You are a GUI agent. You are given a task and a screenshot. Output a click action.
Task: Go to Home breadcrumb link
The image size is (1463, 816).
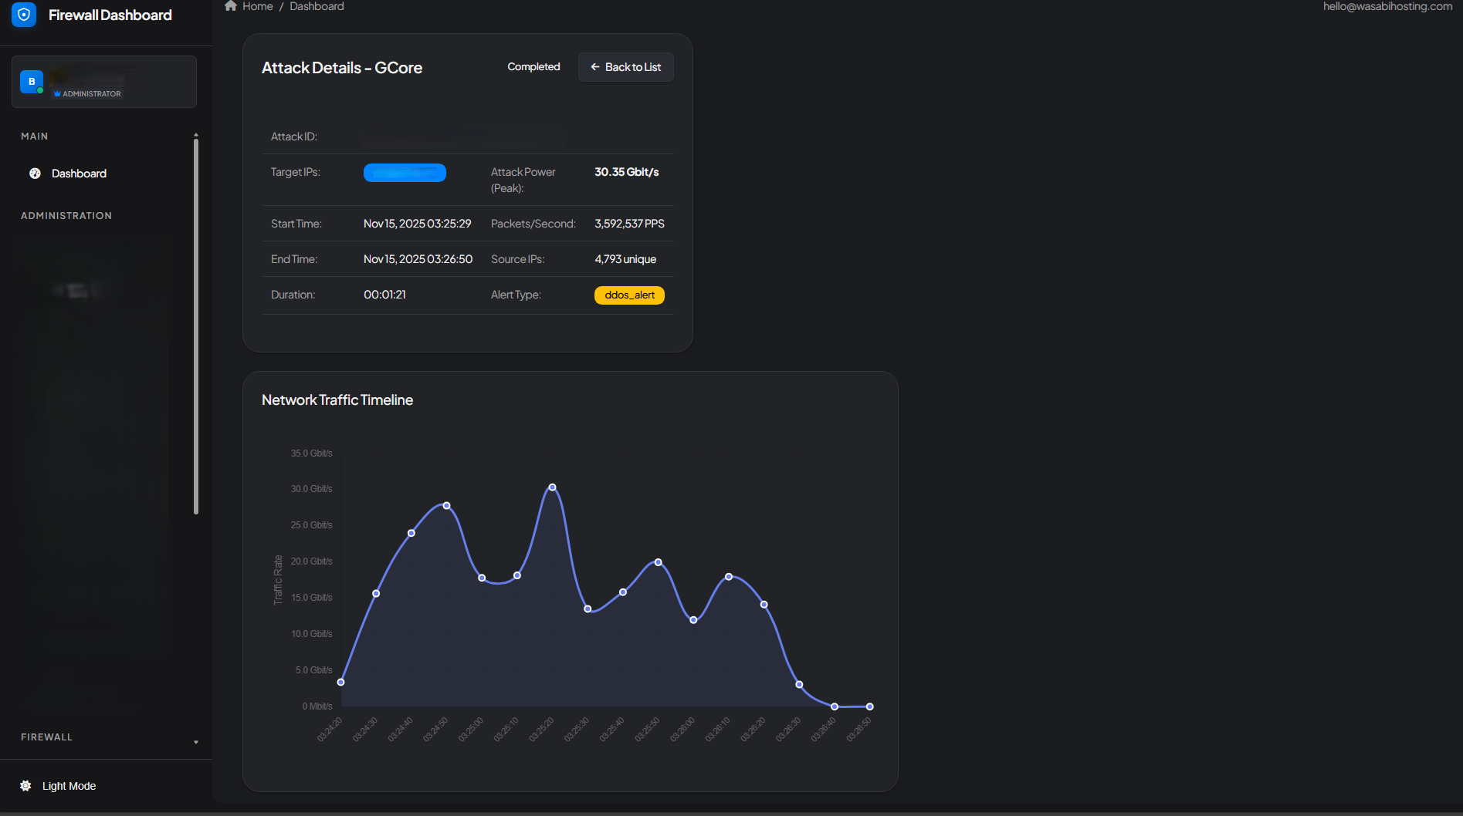tap(258, 6)
